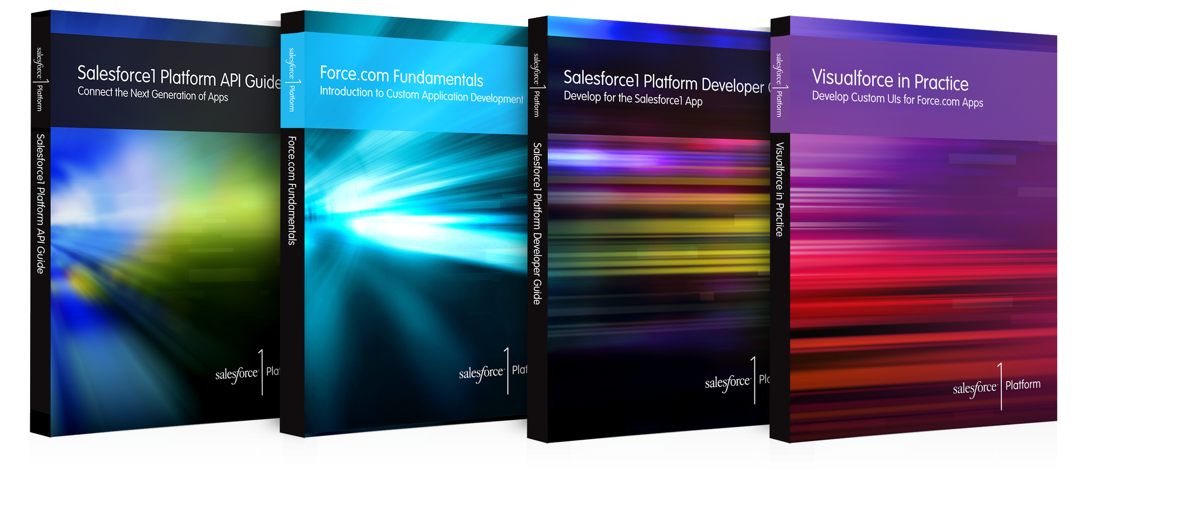This screenshot has height=505, width=1179.
Task: Click the Salesforce1 Platform API Guide book cover
Action: [x=165, y=224]
